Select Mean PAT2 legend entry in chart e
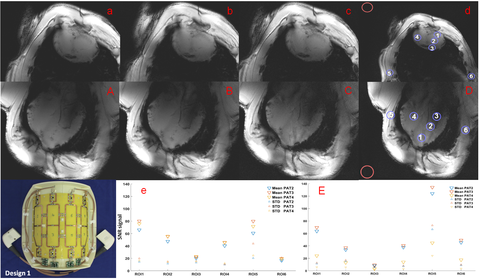This screenshot has width=480, height=280. pos(280,188)
